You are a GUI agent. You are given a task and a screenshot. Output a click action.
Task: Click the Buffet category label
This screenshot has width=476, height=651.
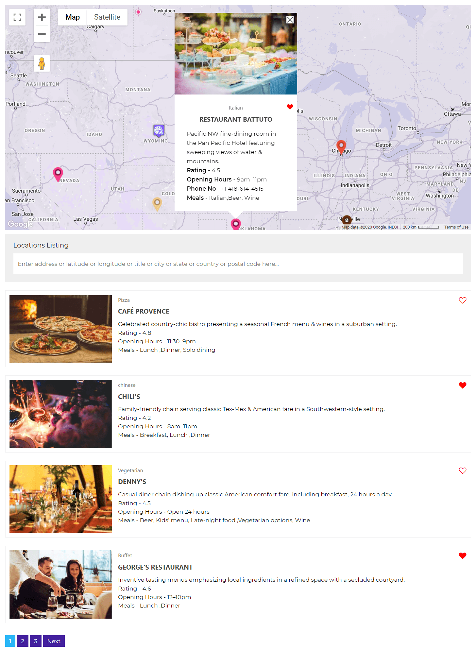[x=125, y=556]
